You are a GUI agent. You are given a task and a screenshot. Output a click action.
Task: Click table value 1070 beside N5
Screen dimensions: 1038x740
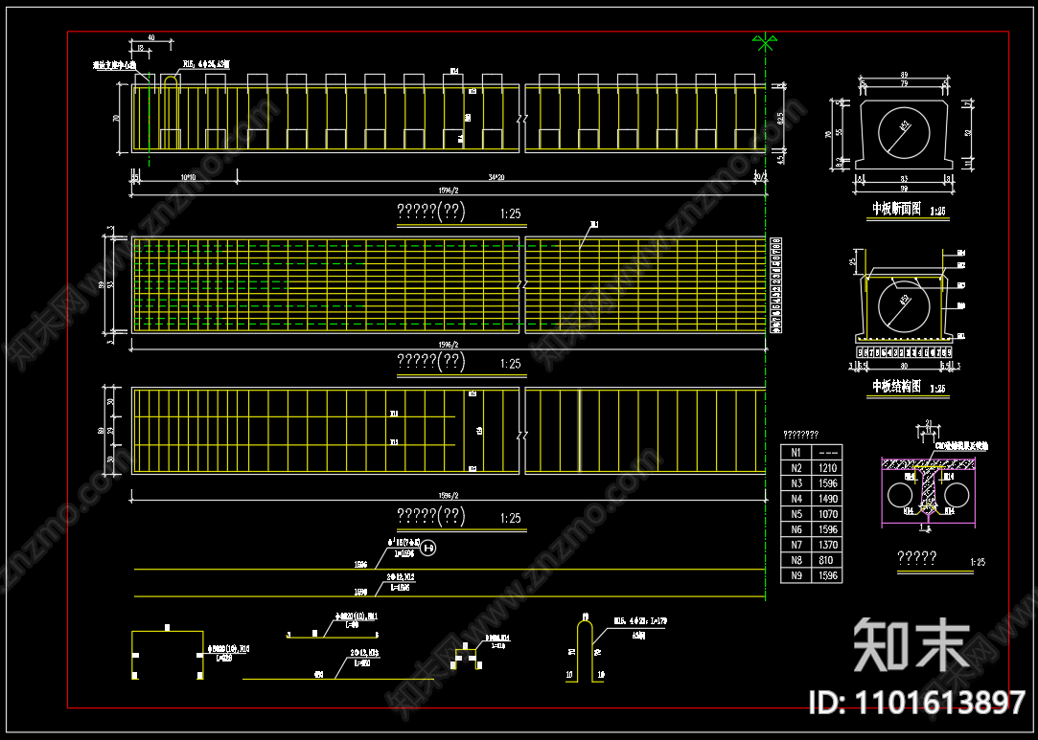click(827, 514)
